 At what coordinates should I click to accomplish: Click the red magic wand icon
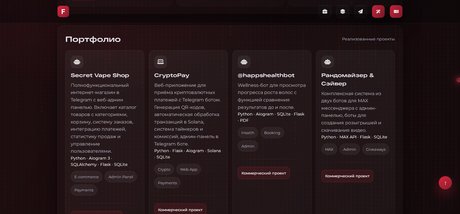(378, 11)
